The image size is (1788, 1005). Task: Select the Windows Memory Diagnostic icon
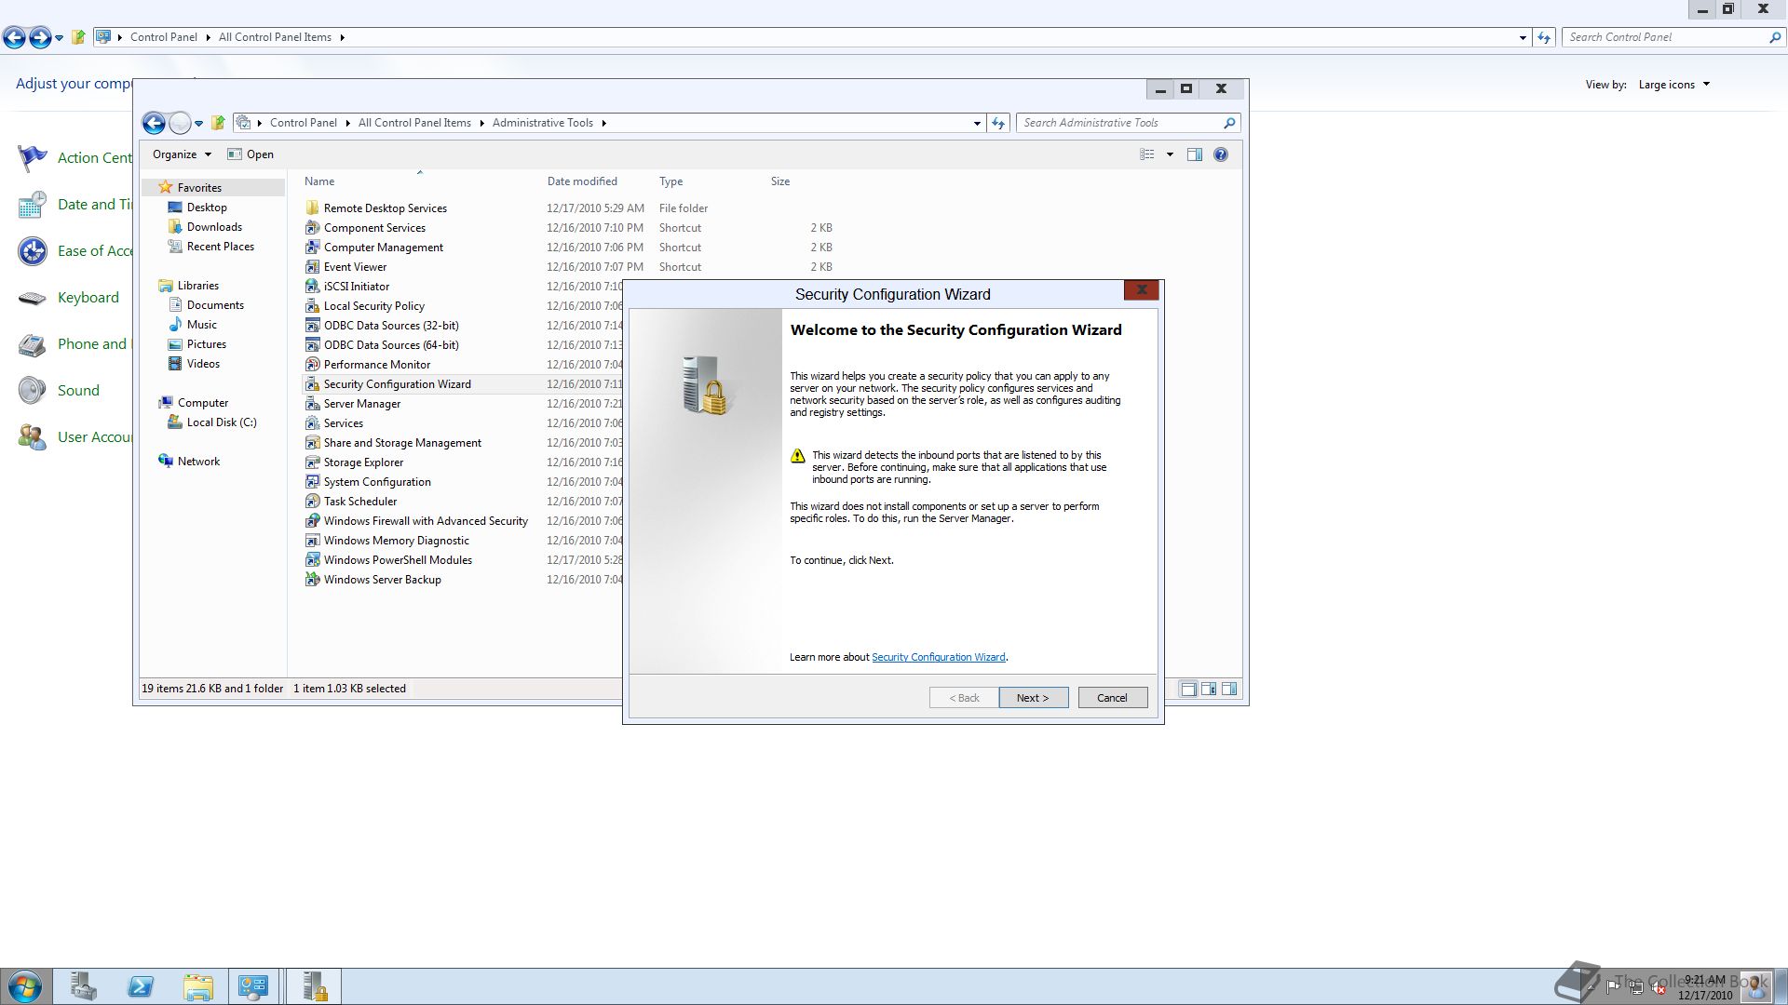coord(313,540)
